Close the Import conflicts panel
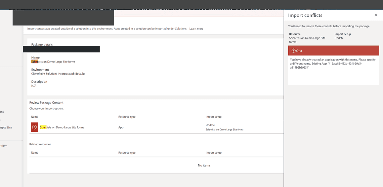383x187 pixels. [376, 15]
